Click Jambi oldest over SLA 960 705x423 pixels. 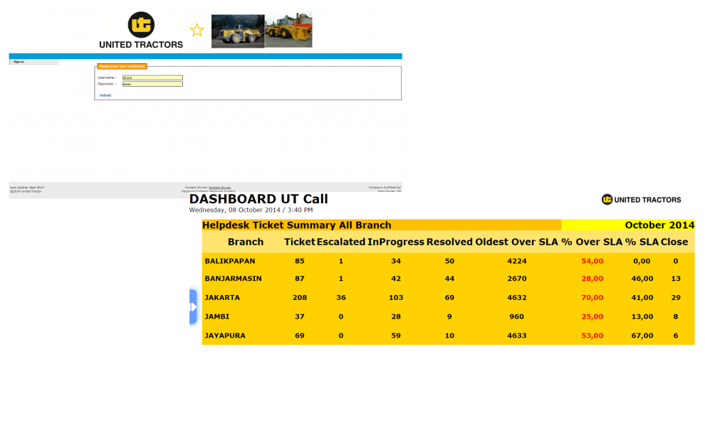516,316
